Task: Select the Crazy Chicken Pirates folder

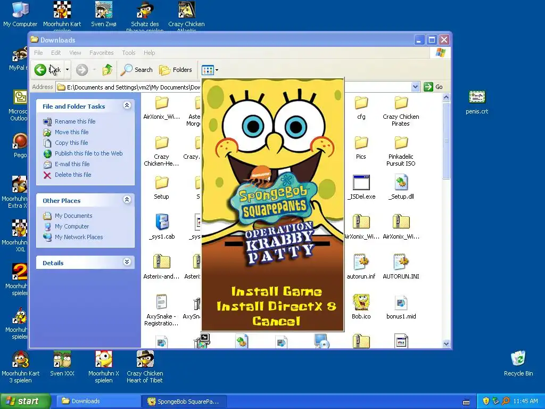Action: (401, 111)
